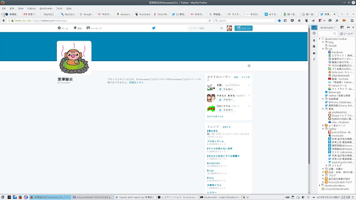Bookmark this page with the star icon
This screenshot has height=200, width=356.
click(279, 21)
